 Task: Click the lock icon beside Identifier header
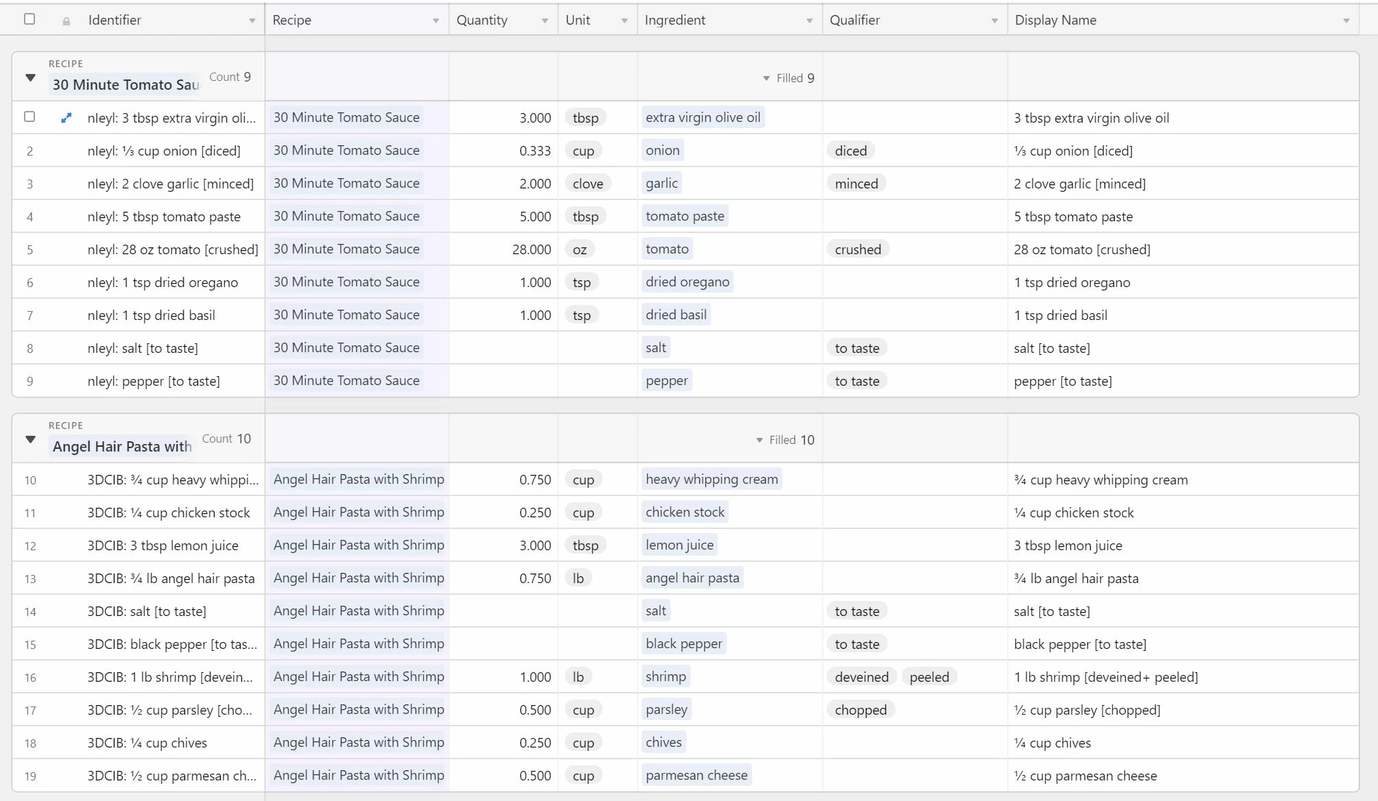point(67,21)
